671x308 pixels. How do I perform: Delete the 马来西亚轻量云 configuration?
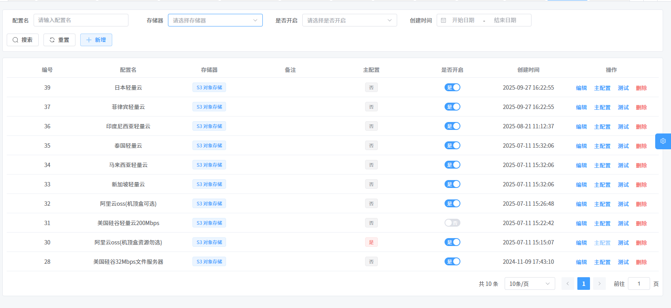(641, 165)
